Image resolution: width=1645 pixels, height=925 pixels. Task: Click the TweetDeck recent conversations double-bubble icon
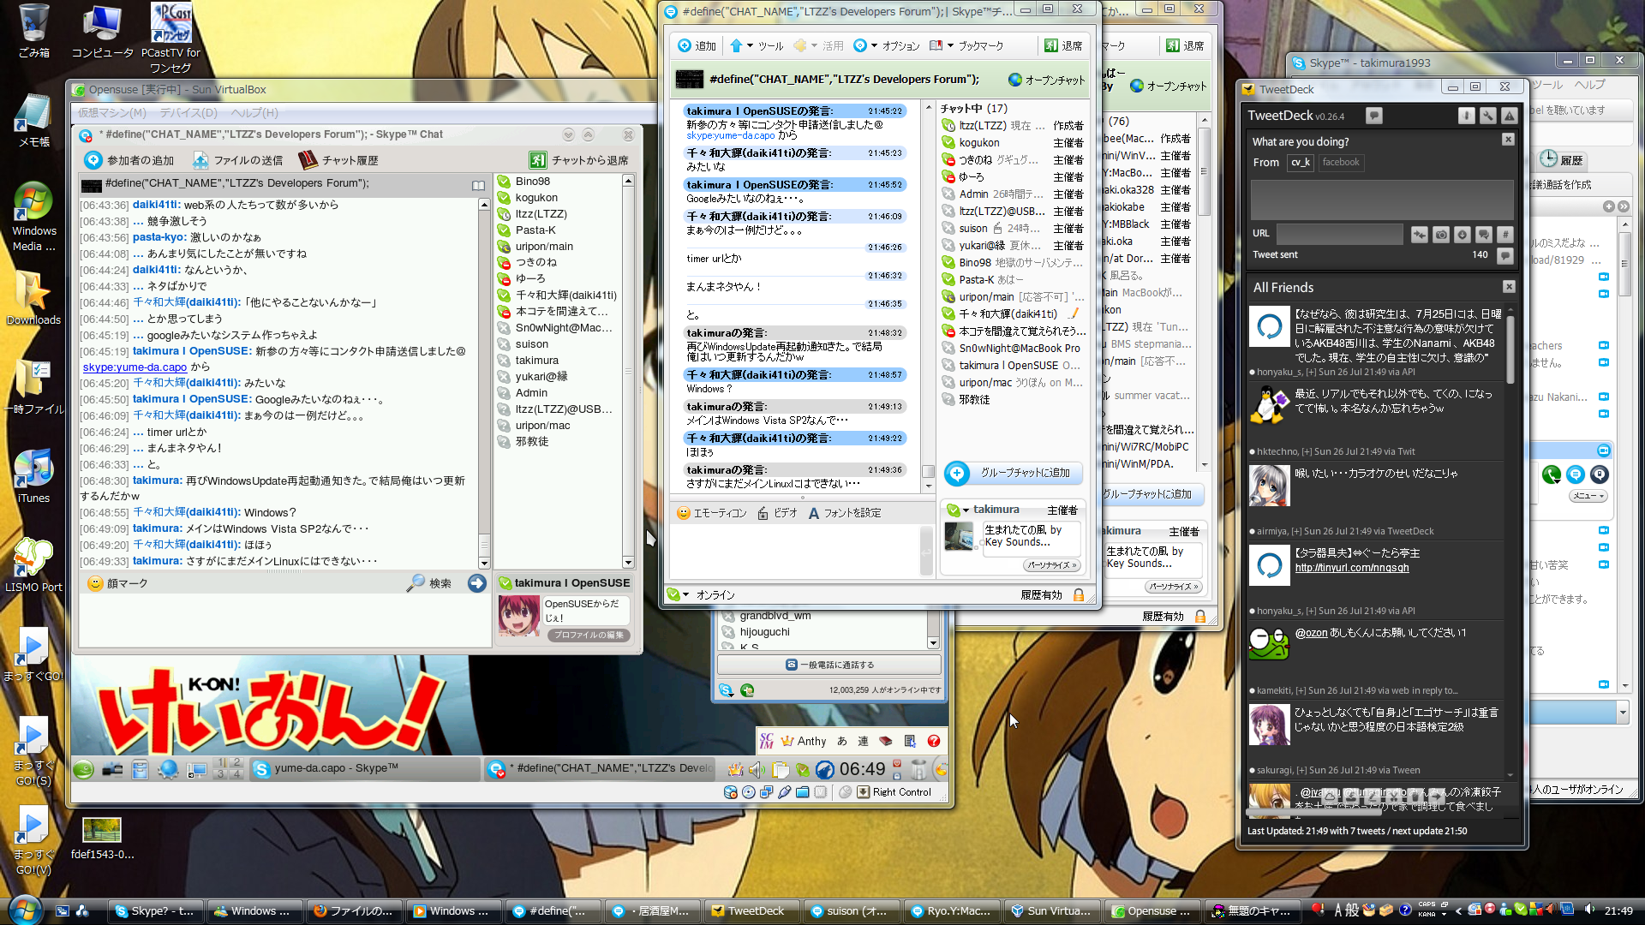pyautogui.click(x=1484, y=234)
